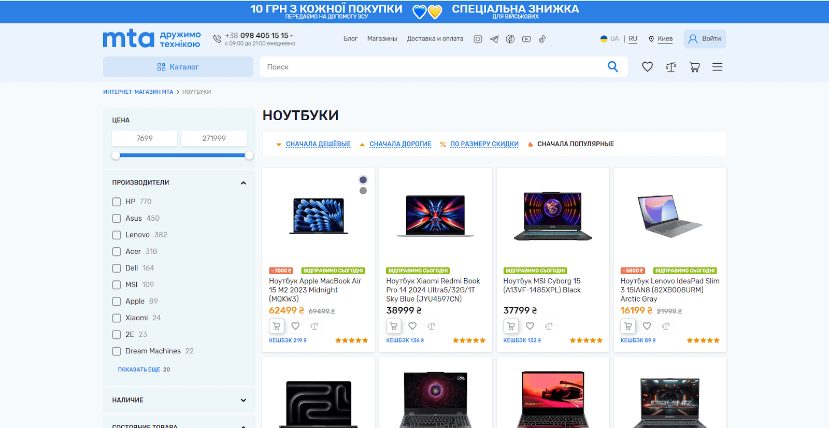Select the Midnight color swatch on MacBook
The height and width of the screenshot is (428, 829).
pos(363,180)
